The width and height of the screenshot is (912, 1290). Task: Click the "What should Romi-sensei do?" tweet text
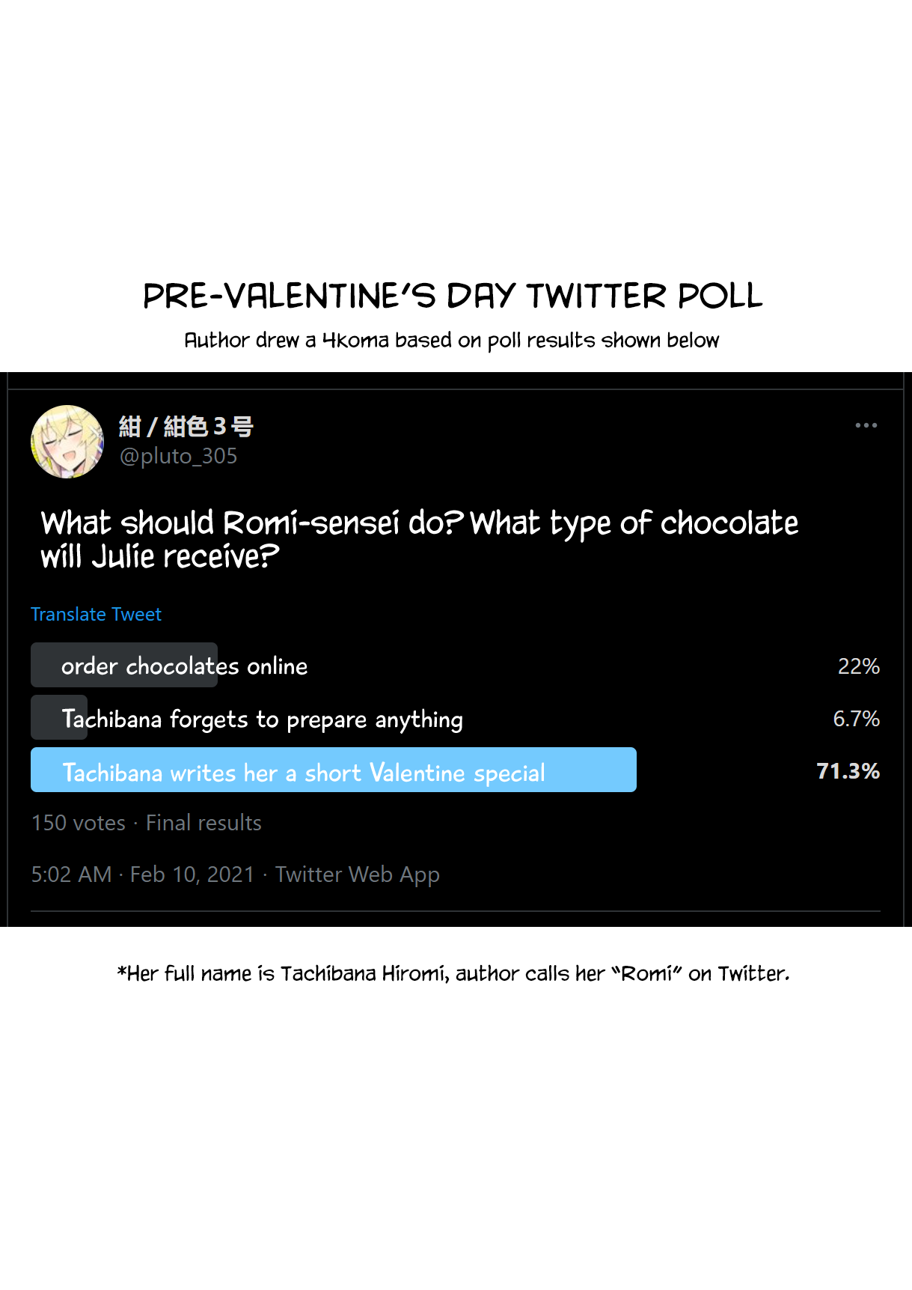coord(419,539)
